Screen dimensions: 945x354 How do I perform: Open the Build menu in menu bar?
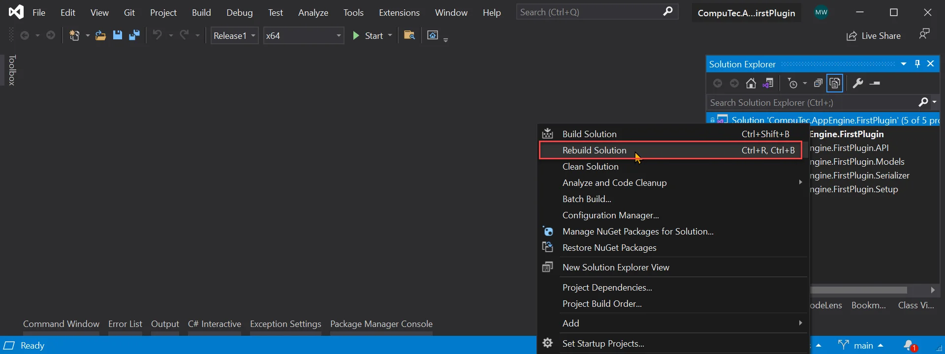[201, 13]
